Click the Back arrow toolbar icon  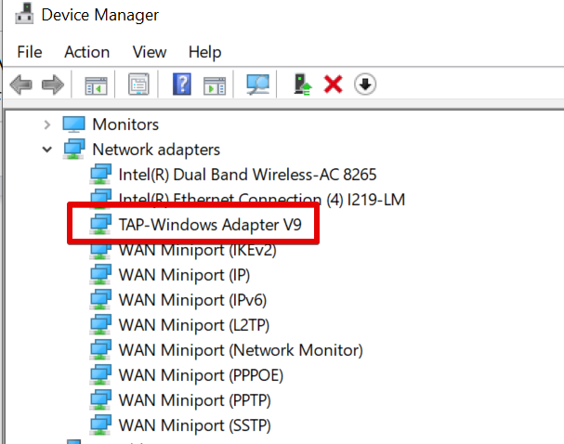[x=20, y=85]
